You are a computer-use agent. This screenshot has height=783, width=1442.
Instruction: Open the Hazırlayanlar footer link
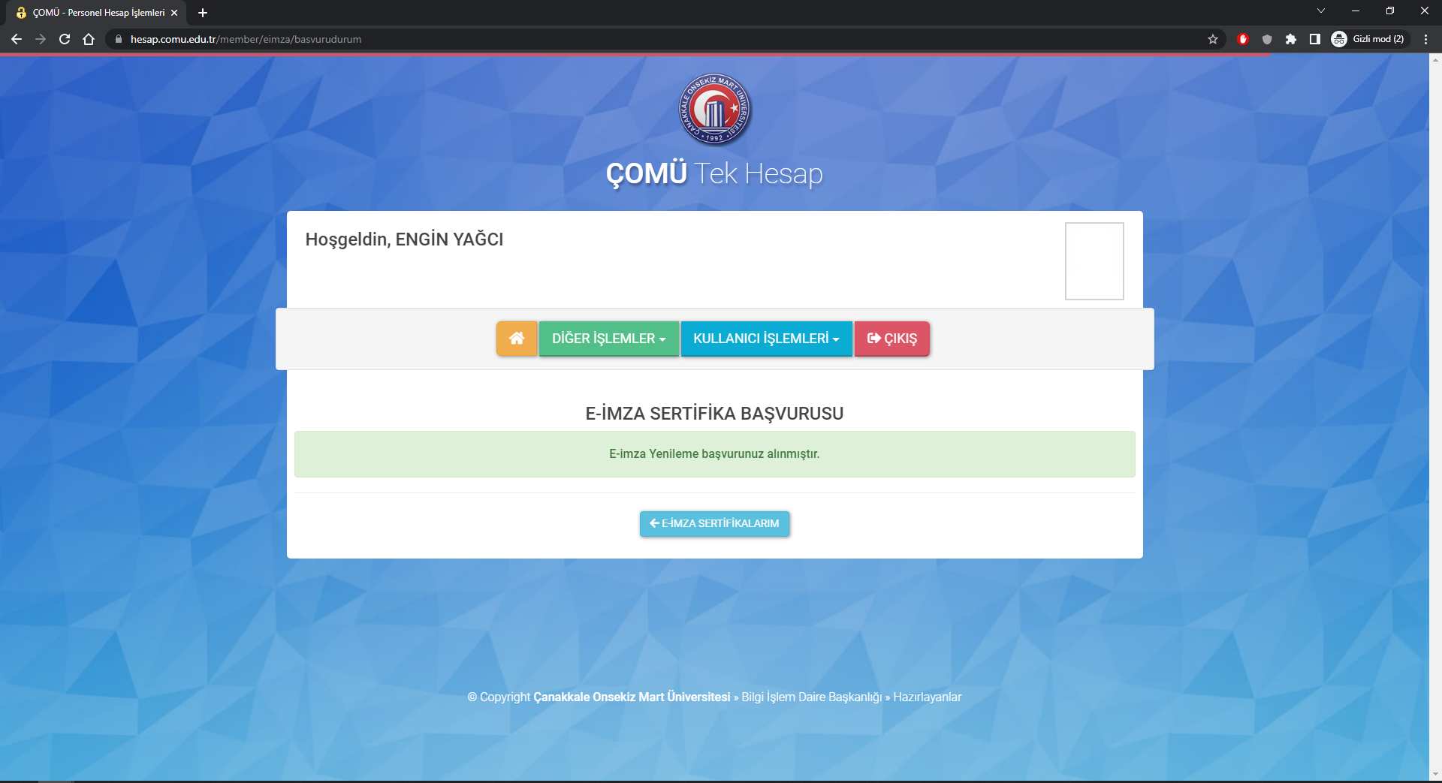pos(927,697)
